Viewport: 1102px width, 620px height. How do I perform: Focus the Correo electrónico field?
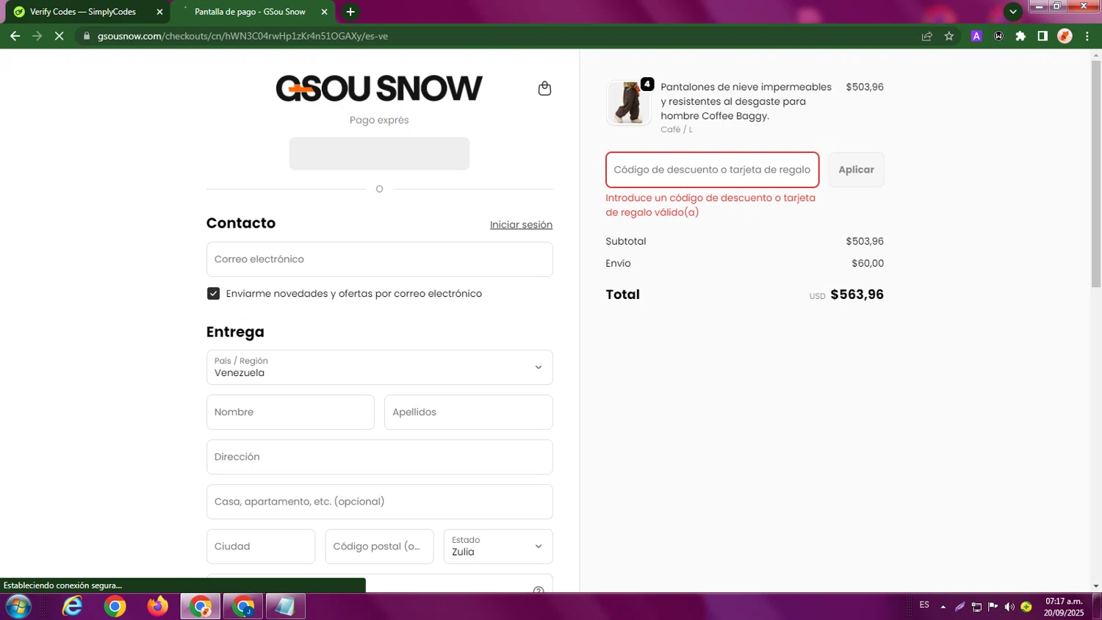(379, 259)
